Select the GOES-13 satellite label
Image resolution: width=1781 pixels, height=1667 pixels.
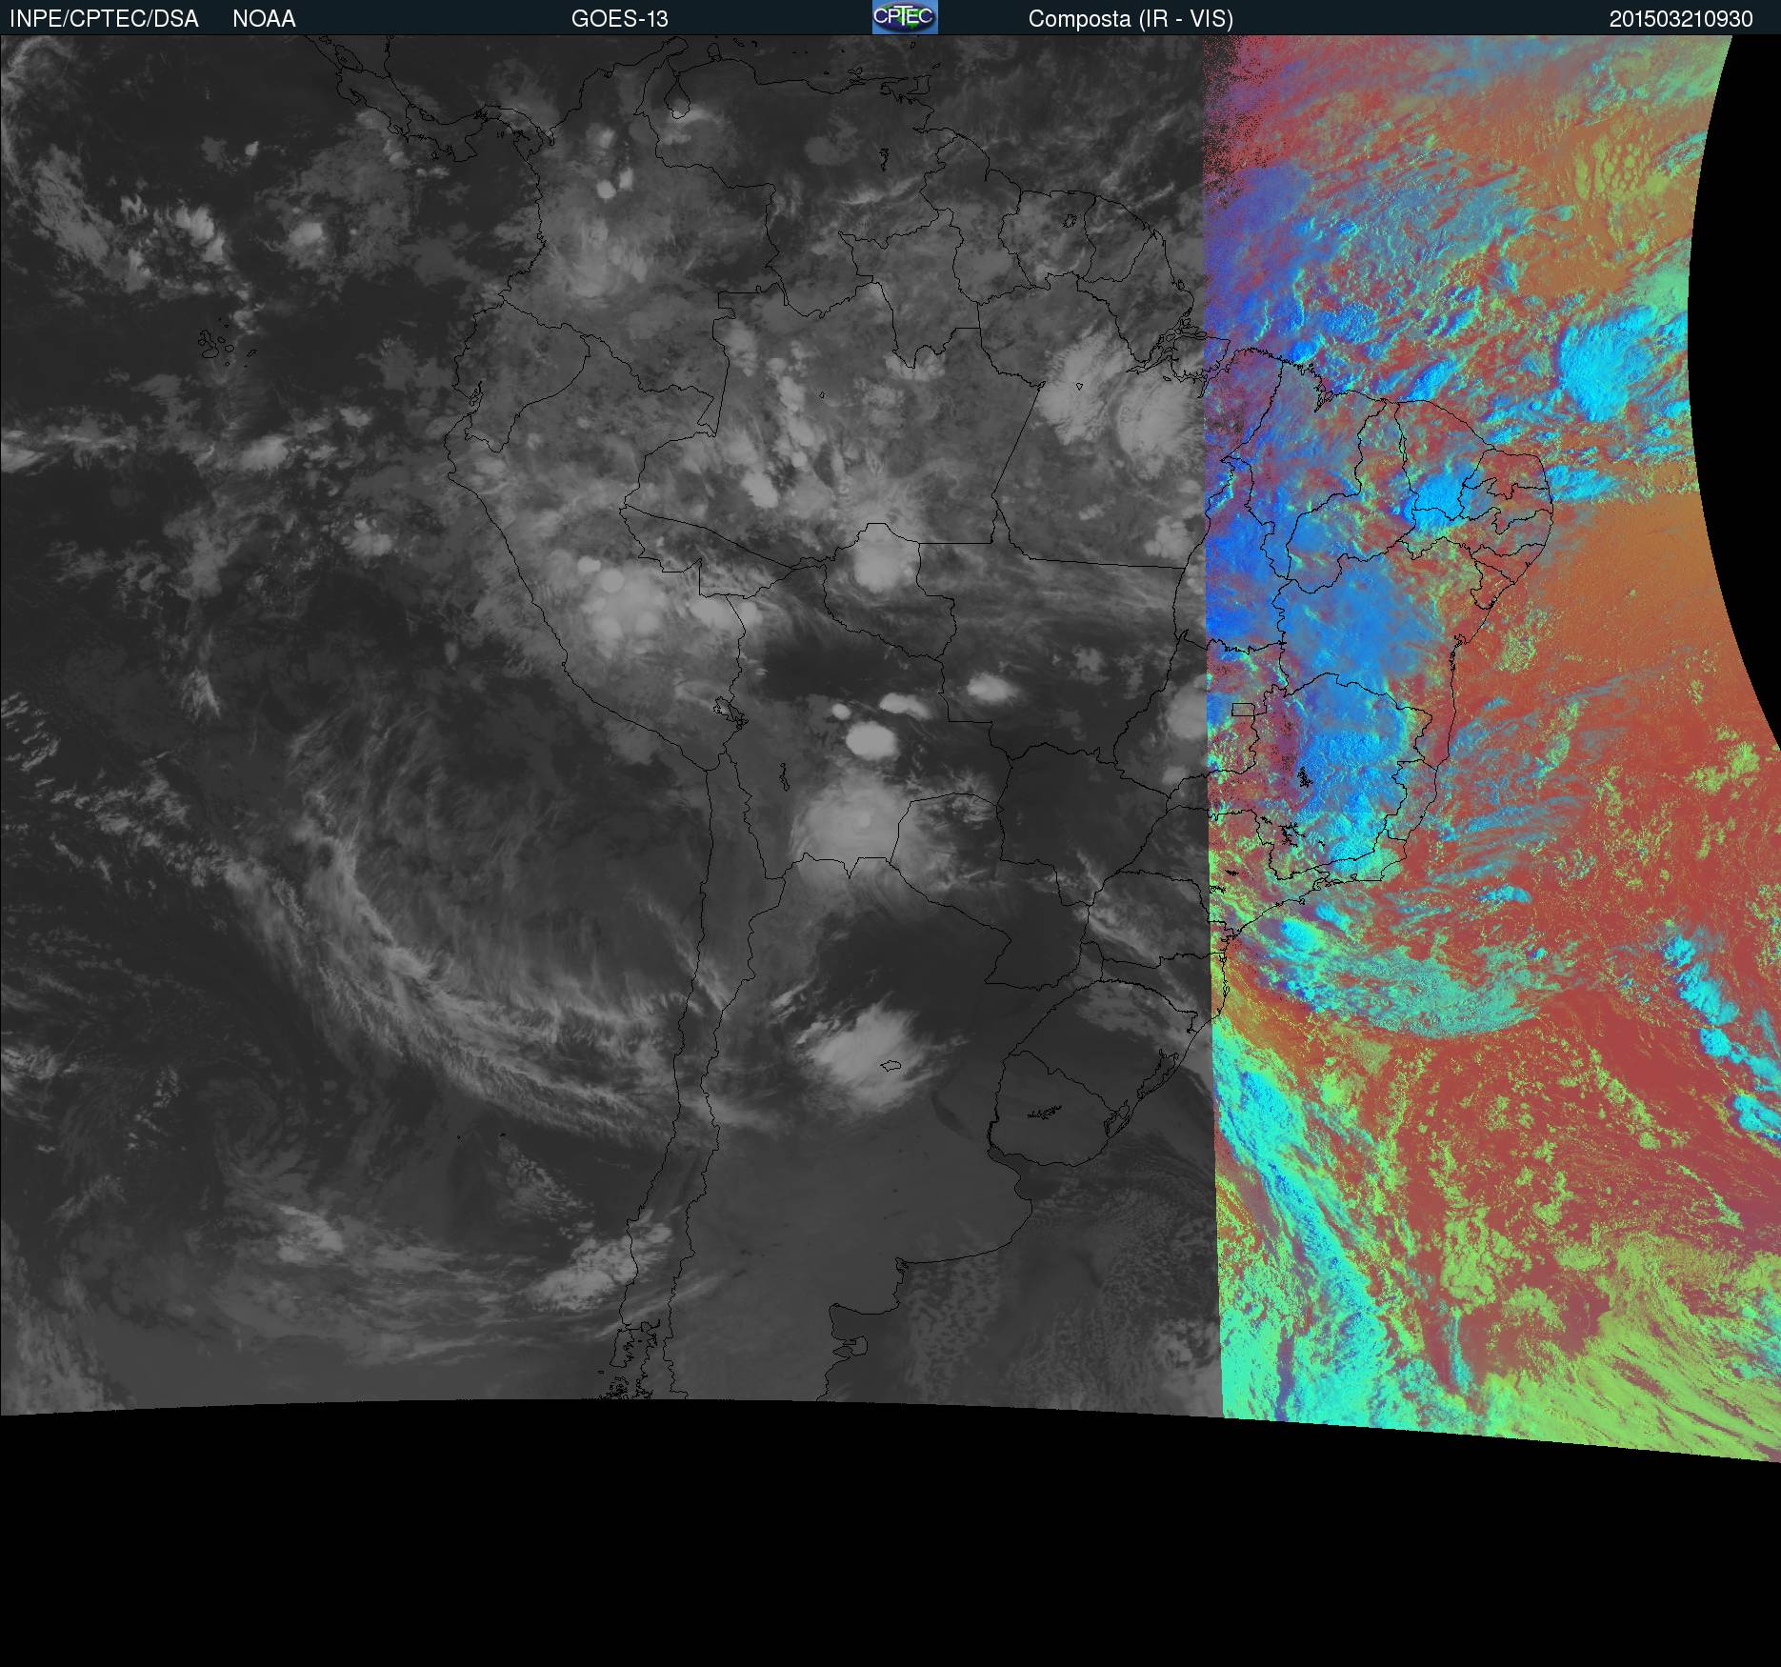click(619, 19)
